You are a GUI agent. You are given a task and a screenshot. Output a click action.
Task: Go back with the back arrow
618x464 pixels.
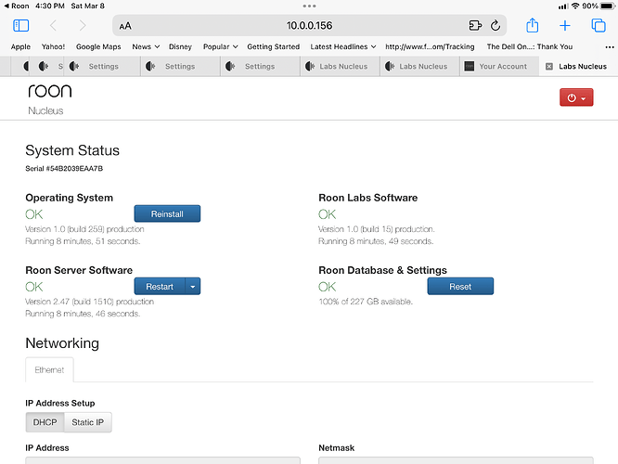[53, 26]
